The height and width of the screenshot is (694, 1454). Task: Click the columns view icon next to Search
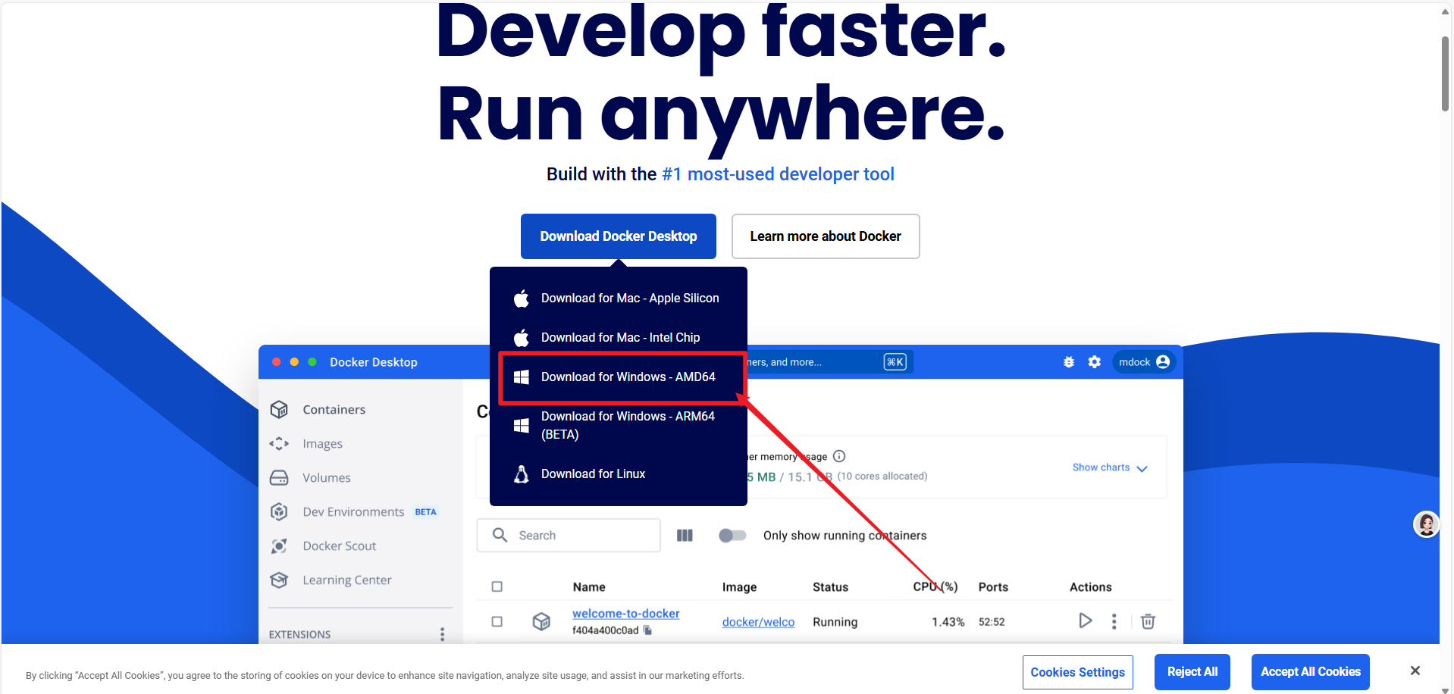pyautogui.click(x=685, y=536)
